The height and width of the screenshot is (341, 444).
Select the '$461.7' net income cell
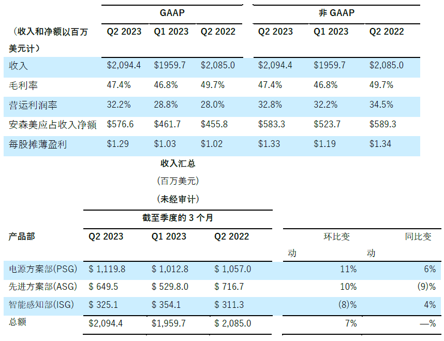tap(167, 124)
